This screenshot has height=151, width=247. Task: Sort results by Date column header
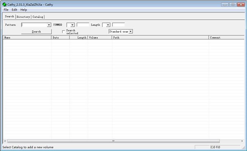(61, 37)
